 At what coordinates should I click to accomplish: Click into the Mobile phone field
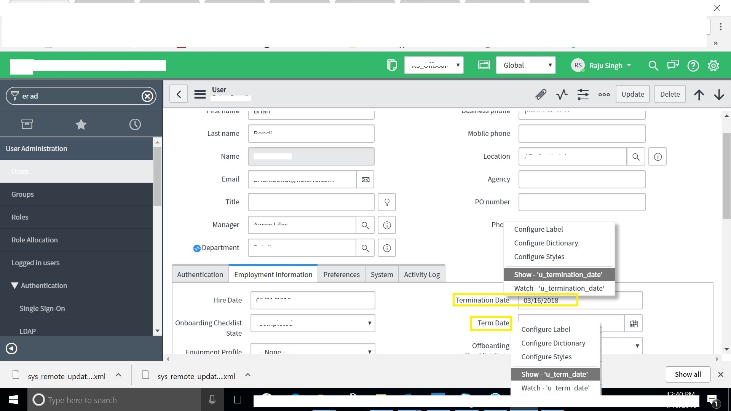(581, 134)
